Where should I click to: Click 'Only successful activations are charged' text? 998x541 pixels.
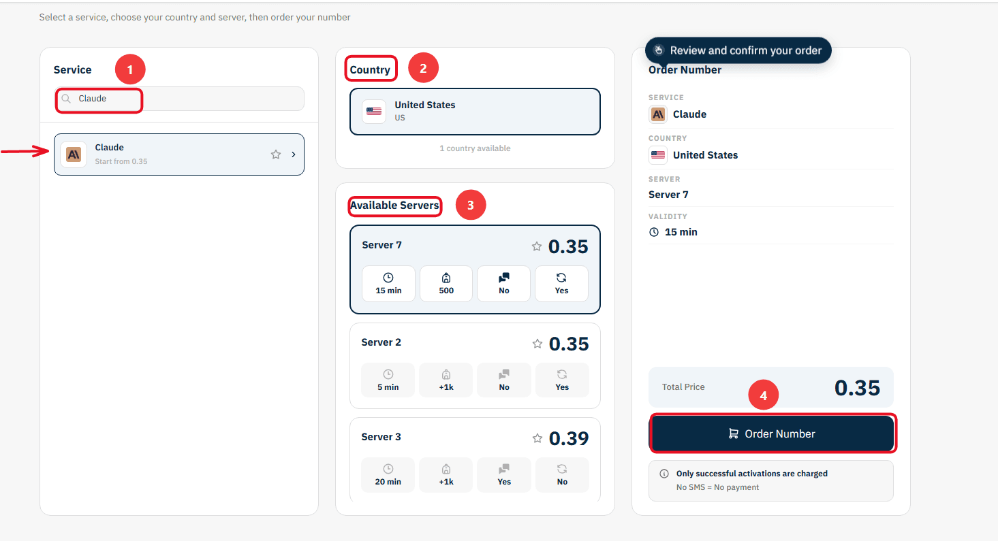[752, 474]
